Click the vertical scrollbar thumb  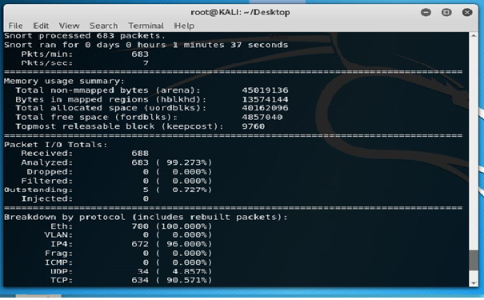[x=474, y=260]
